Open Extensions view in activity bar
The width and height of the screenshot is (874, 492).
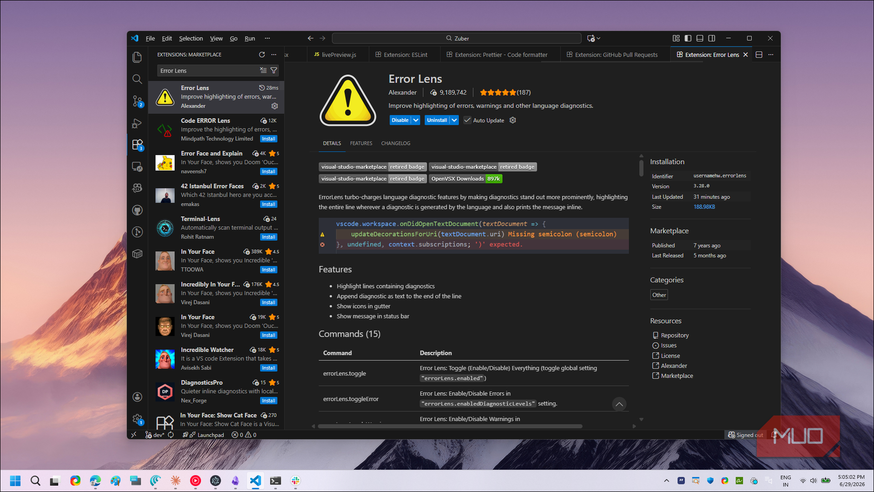click(137, 145)
